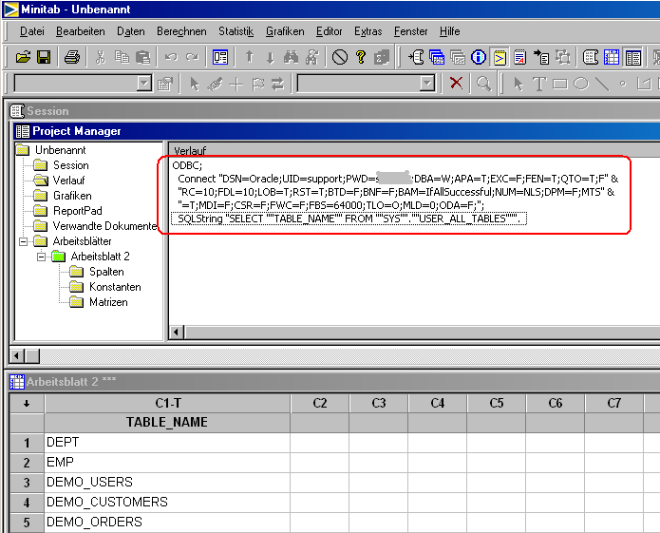Open the Fenster menu
Viewport: 660px width, 533px height.
[410, 31]
